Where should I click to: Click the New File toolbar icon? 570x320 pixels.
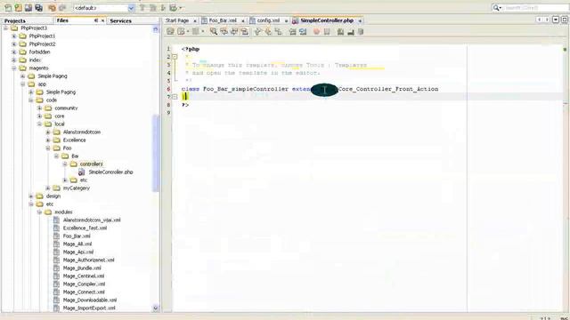click(8, 8)
